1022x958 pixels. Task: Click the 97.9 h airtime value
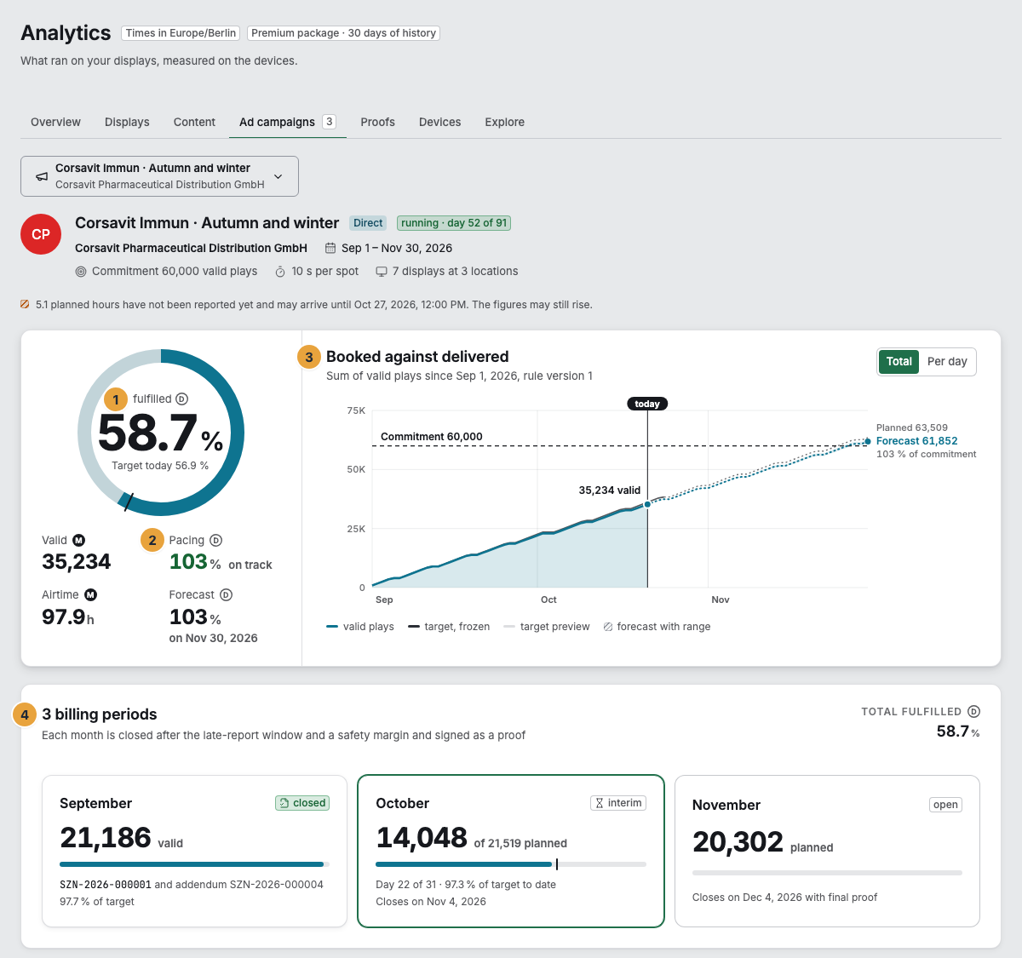68,617
